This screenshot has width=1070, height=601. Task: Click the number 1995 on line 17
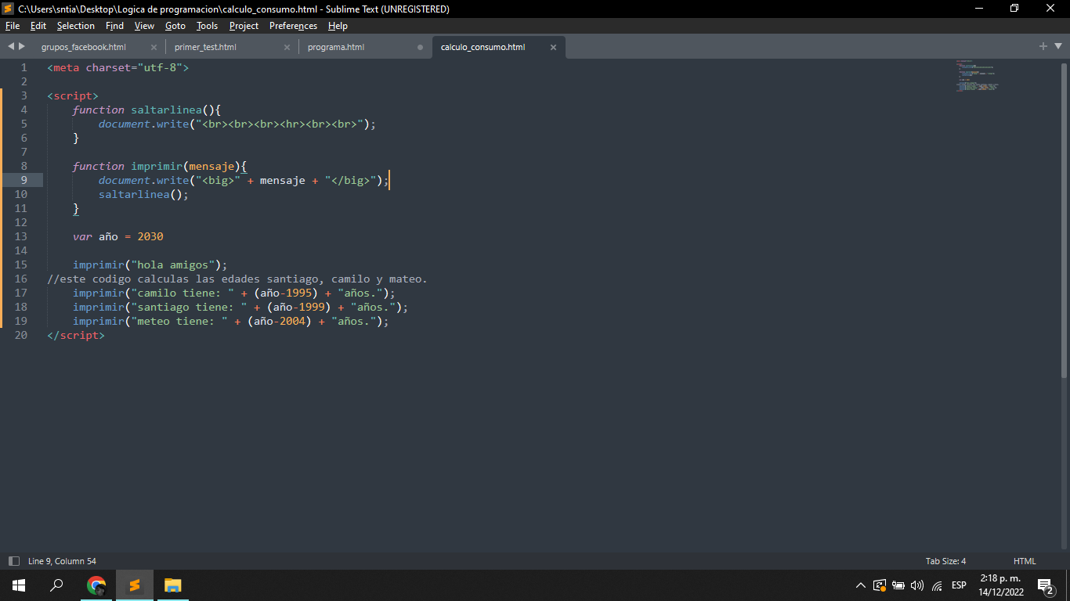tap(299, 293)
